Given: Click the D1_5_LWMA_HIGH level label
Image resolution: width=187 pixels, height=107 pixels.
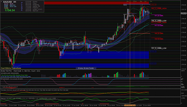Looking at the screenshot, I should [159, 22].
